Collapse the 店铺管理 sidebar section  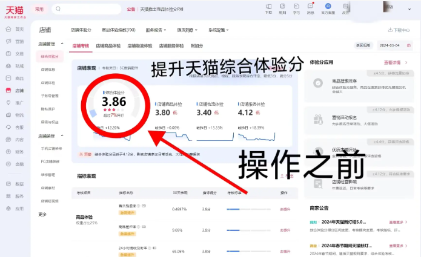[x=62, y=44]
